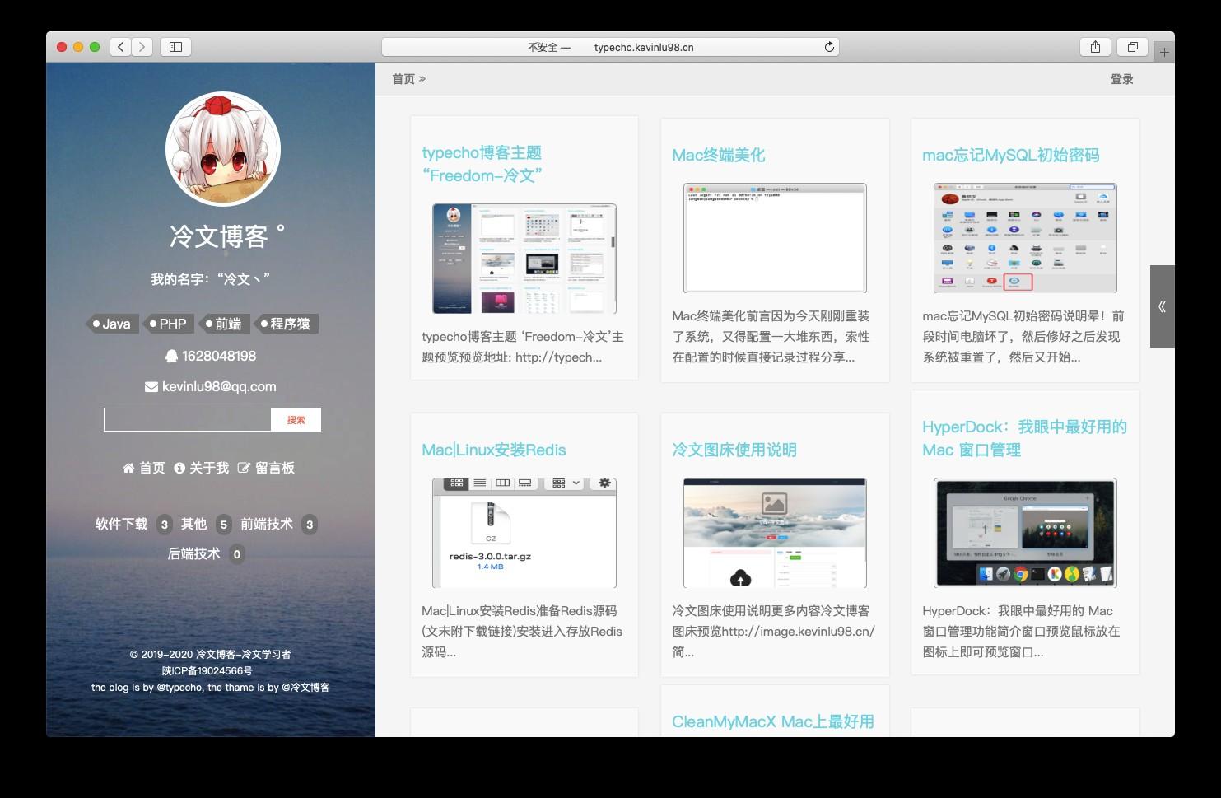Image resolution: width=1221 pixels, height=798 pixels.
Task: Add a new tab with the plus button
Action: [x=1164, y=52]
